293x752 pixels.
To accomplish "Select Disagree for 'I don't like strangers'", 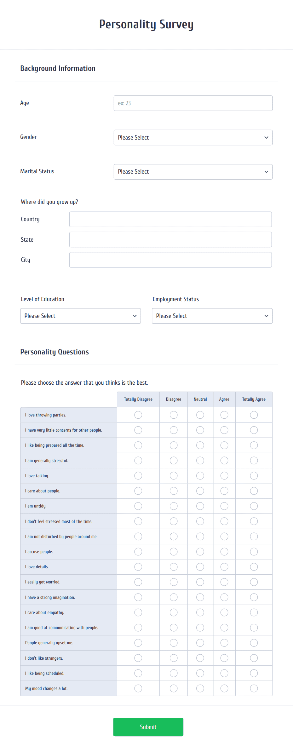I will pos(173,658).
